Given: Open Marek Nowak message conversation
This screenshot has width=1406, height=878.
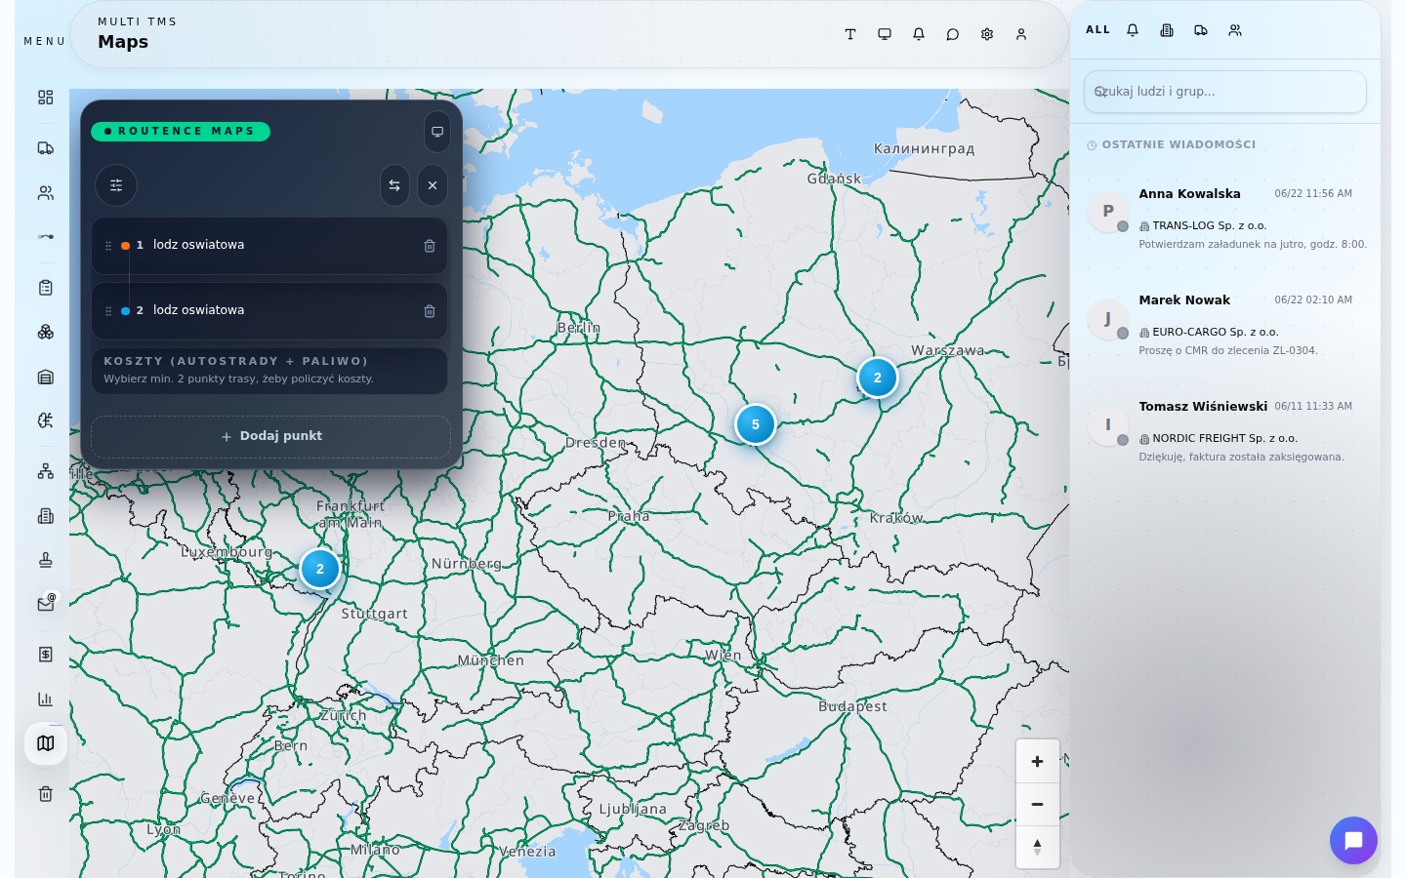Looking at the screenshot, I should 1226,325.
